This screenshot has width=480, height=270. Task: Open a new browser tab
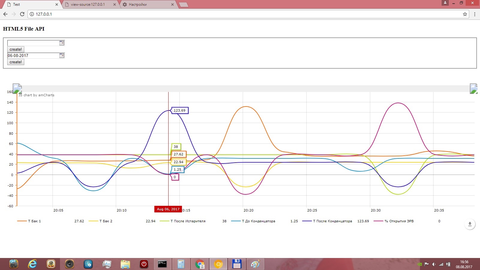pos(183,4)
